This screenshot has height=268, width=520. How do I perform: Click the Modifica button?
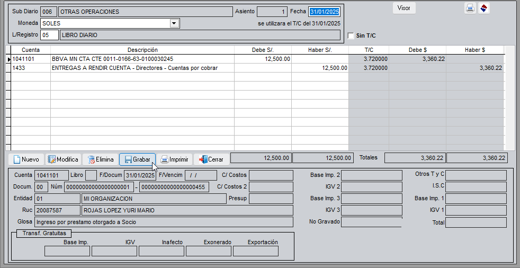pos(63,159)
